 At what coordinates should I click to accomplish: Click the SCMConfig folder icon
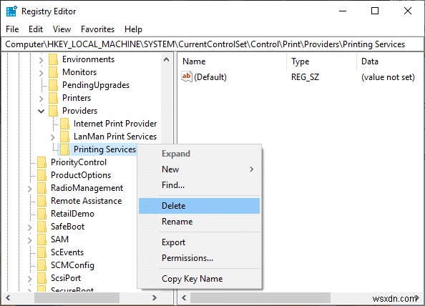(x=41, y=265)
